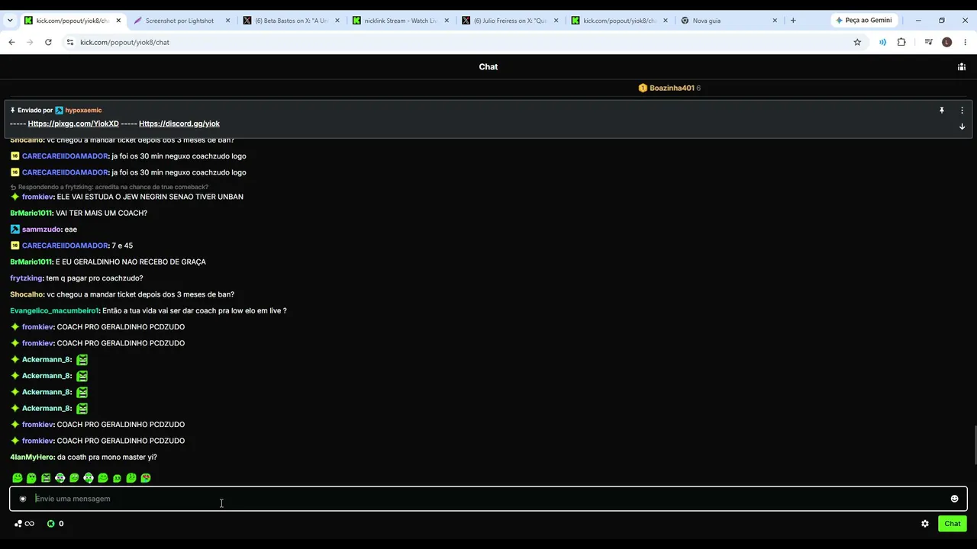Insert the angry square-face emote from quick emote row
Image resolution: width=977 pixels, height=549 pixels.
coord(46,478)
